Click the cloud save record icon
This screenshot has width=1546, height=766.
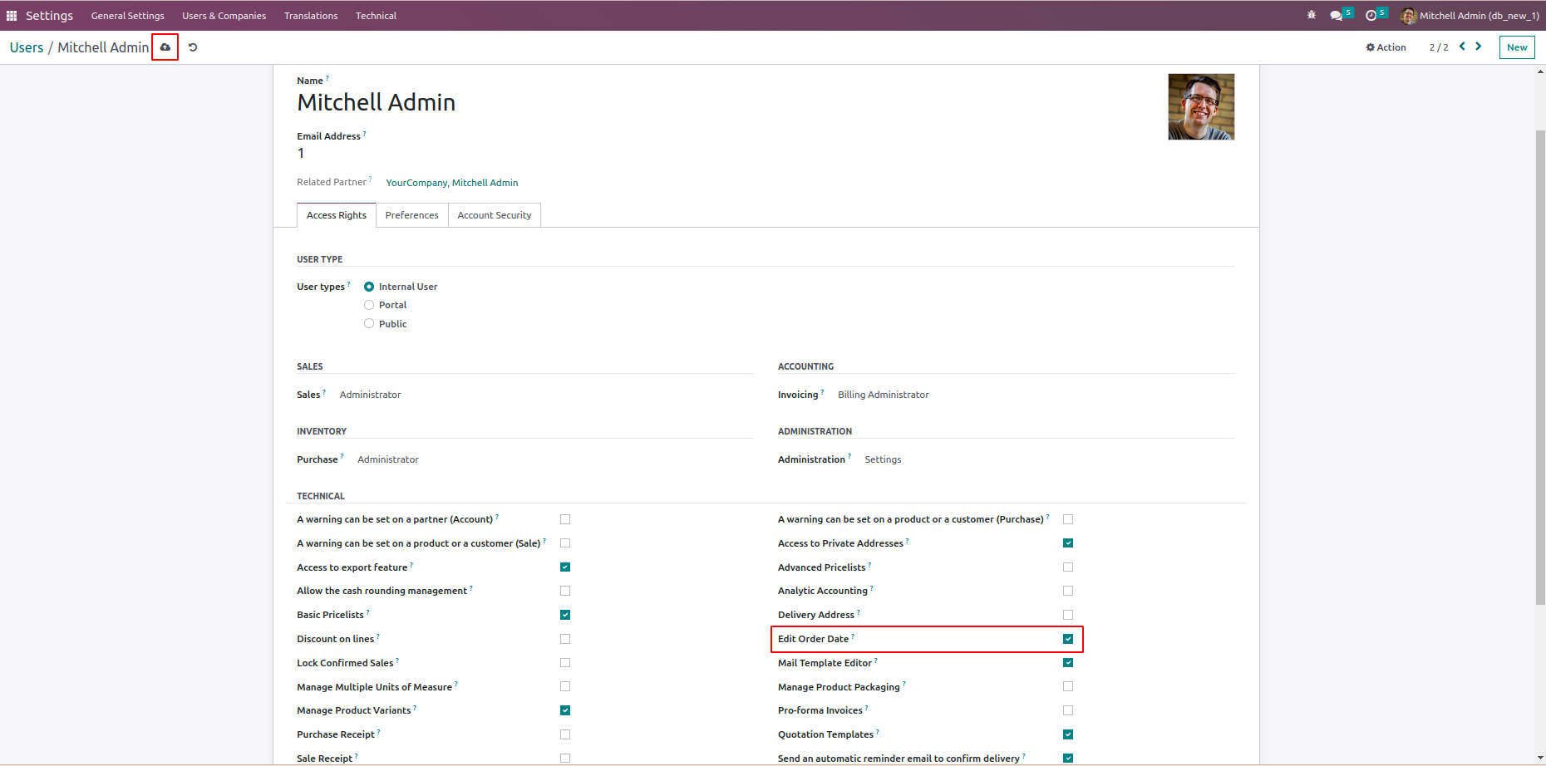[x=165, y=47]
